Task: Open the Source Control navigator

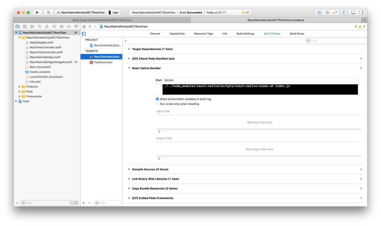Action: click(x=25, y=26)
